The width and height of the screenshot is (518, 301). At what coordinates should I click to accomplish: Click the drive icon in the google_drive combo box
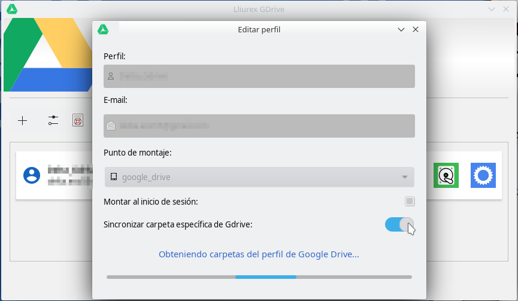(114, 177)
